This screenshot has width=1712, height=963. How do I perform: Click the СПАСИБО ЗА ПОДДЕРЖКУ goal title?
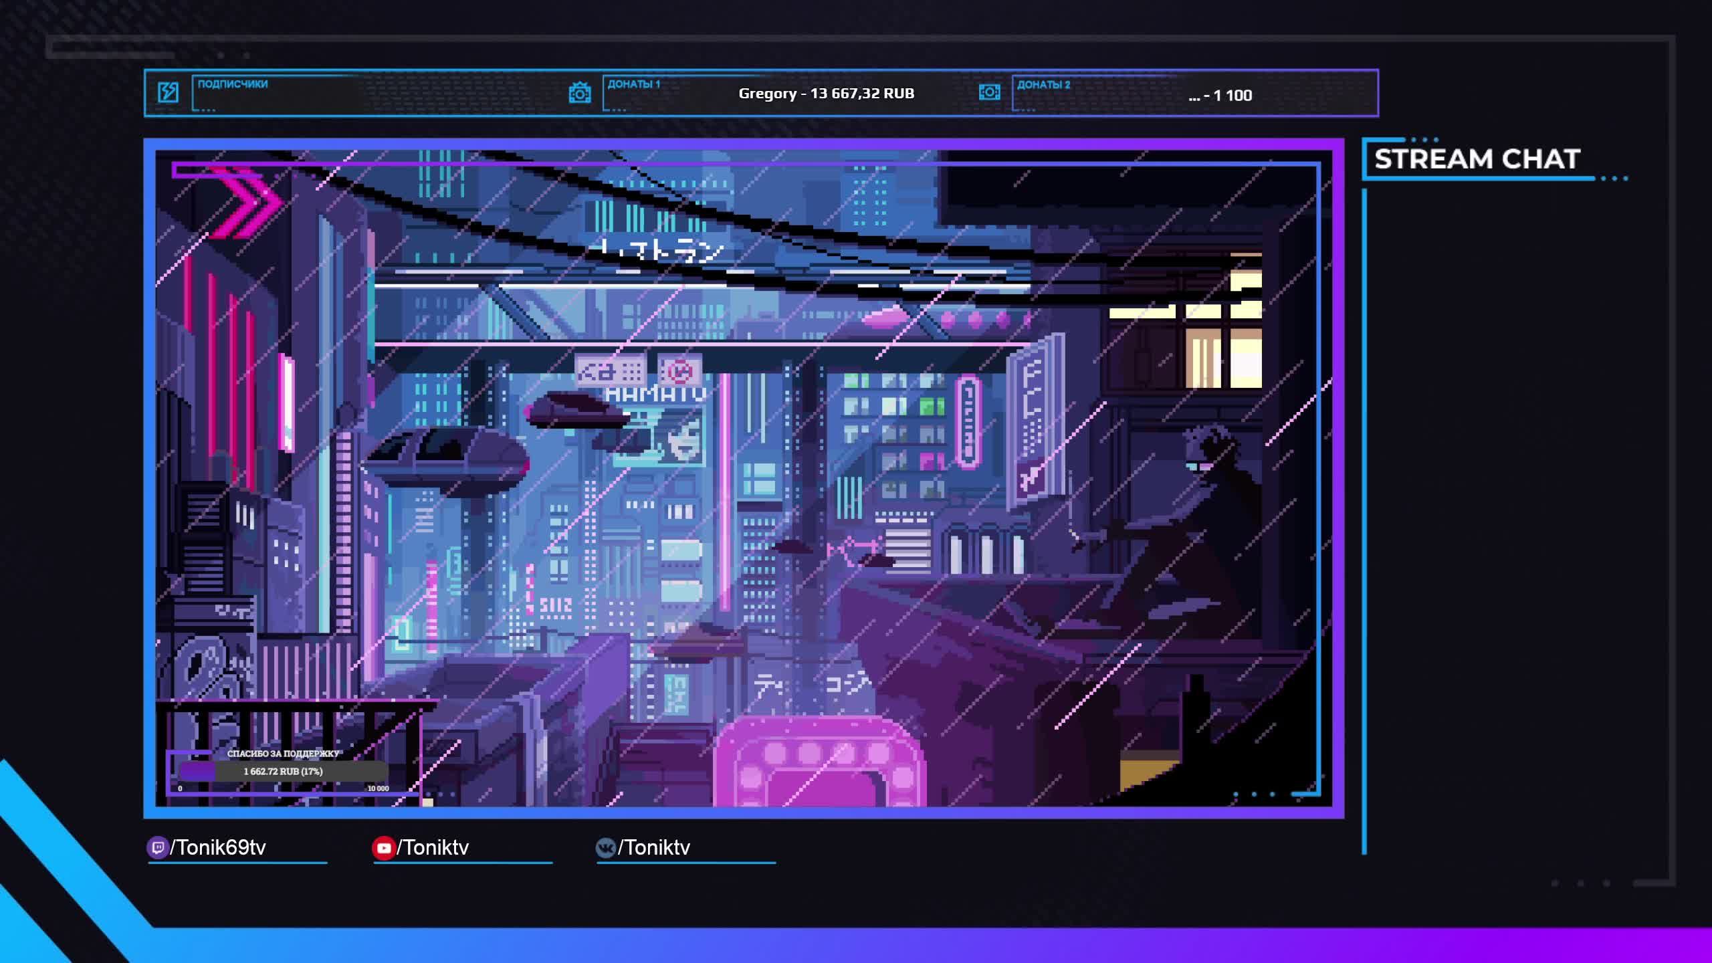[283, 754]
